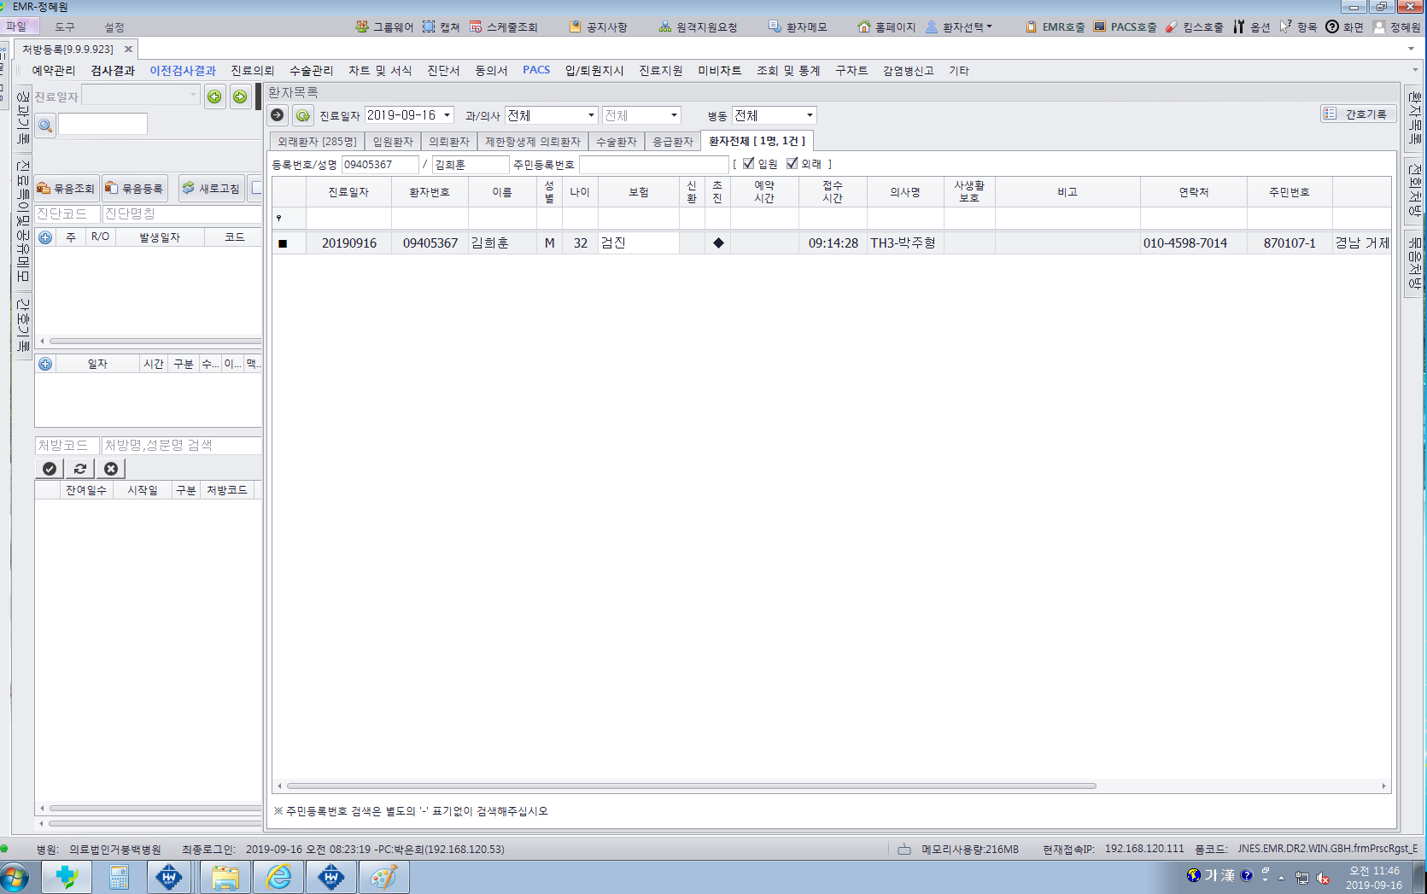Click the 간호기록 button

pos(1358,114)
